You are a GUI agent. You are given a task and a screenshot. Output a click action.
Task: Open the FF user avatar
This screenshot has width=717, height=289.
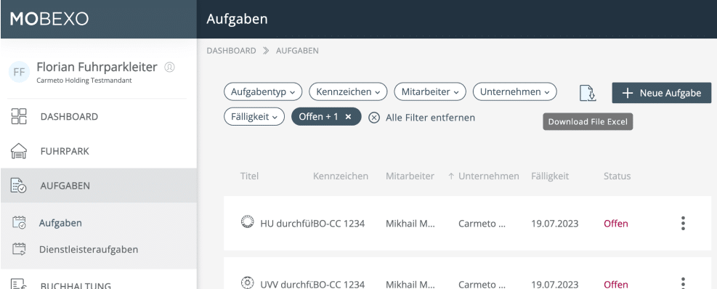[19, 72]
